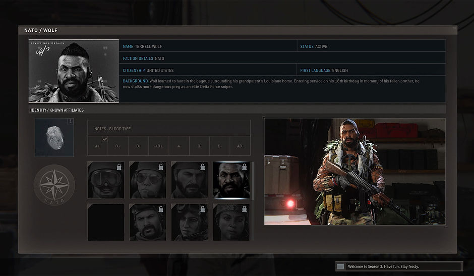Choose the operator wearing aviator sunglasses
The height and width of the screenshot is (276, 474).
pyautogui.click(x=148, y=180)
